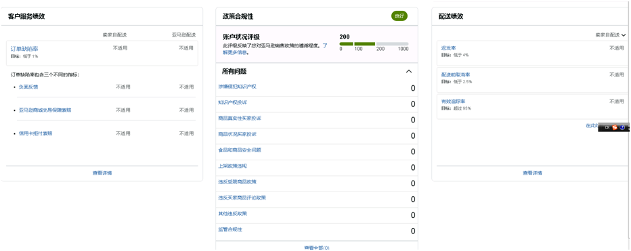Viewport: 631px width, 251px height.
Task: Click the 客户服务绩效 panel heading
Action: tap(26, 16)
